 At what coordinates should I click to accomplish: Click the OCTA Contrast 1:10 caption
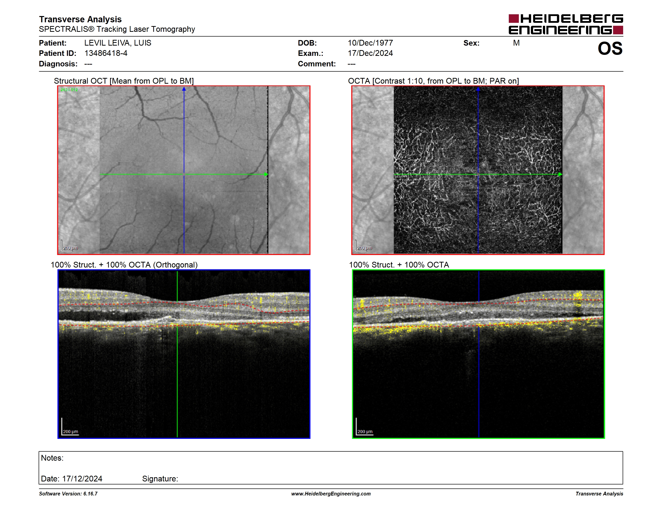pyautogui.click(x=434, y=81)
